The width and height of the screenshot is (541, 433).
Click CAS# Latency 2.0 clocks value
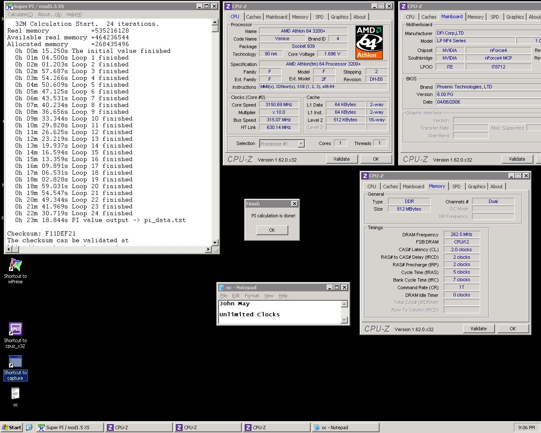[462, 249]
